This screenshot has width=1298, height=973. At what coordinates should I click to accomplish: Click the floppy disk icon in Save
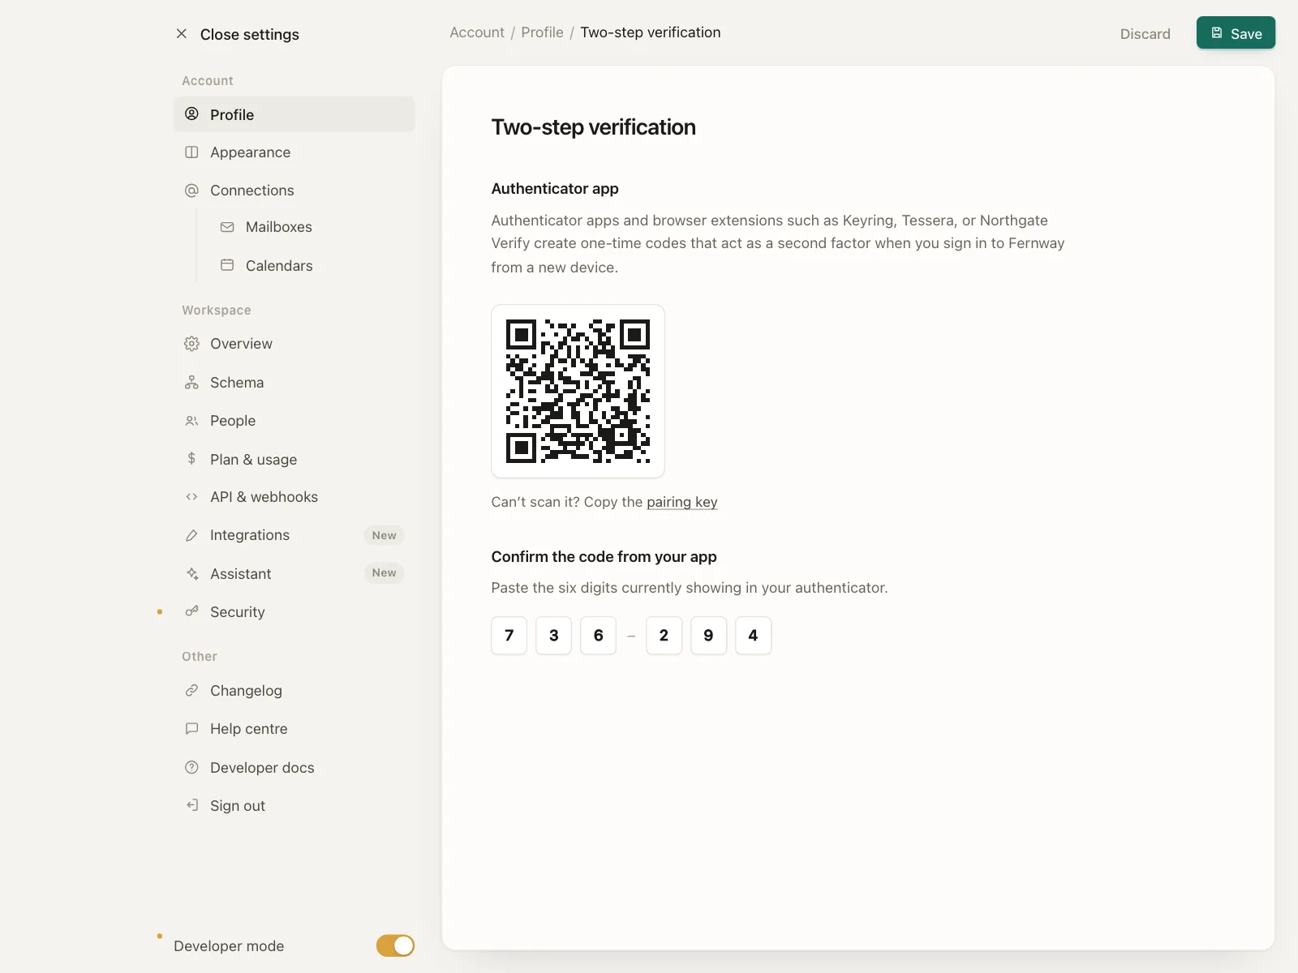point(1217,33)
